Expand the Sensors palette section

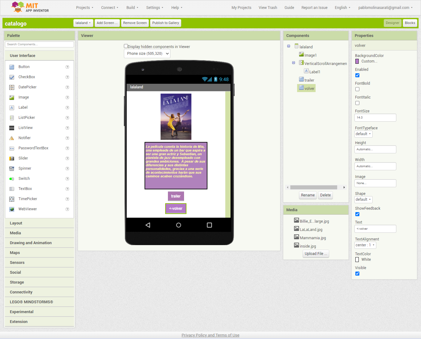pyautogui.click(x=39, y=263)
